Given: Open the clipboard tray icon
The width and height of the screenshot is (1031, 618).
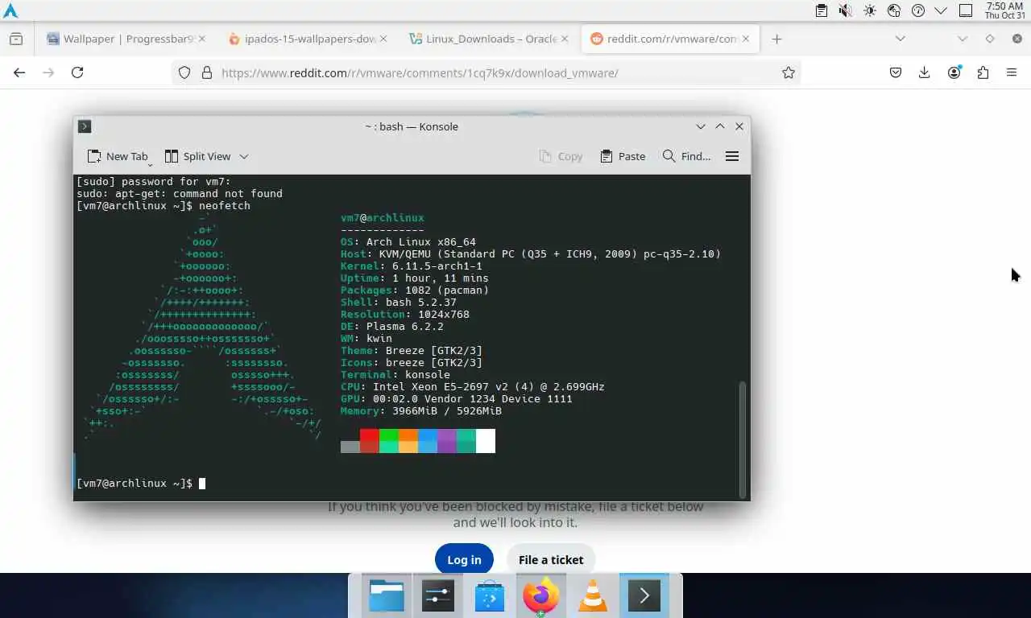Looking at the screenshot, I should [x=821, y=10].
